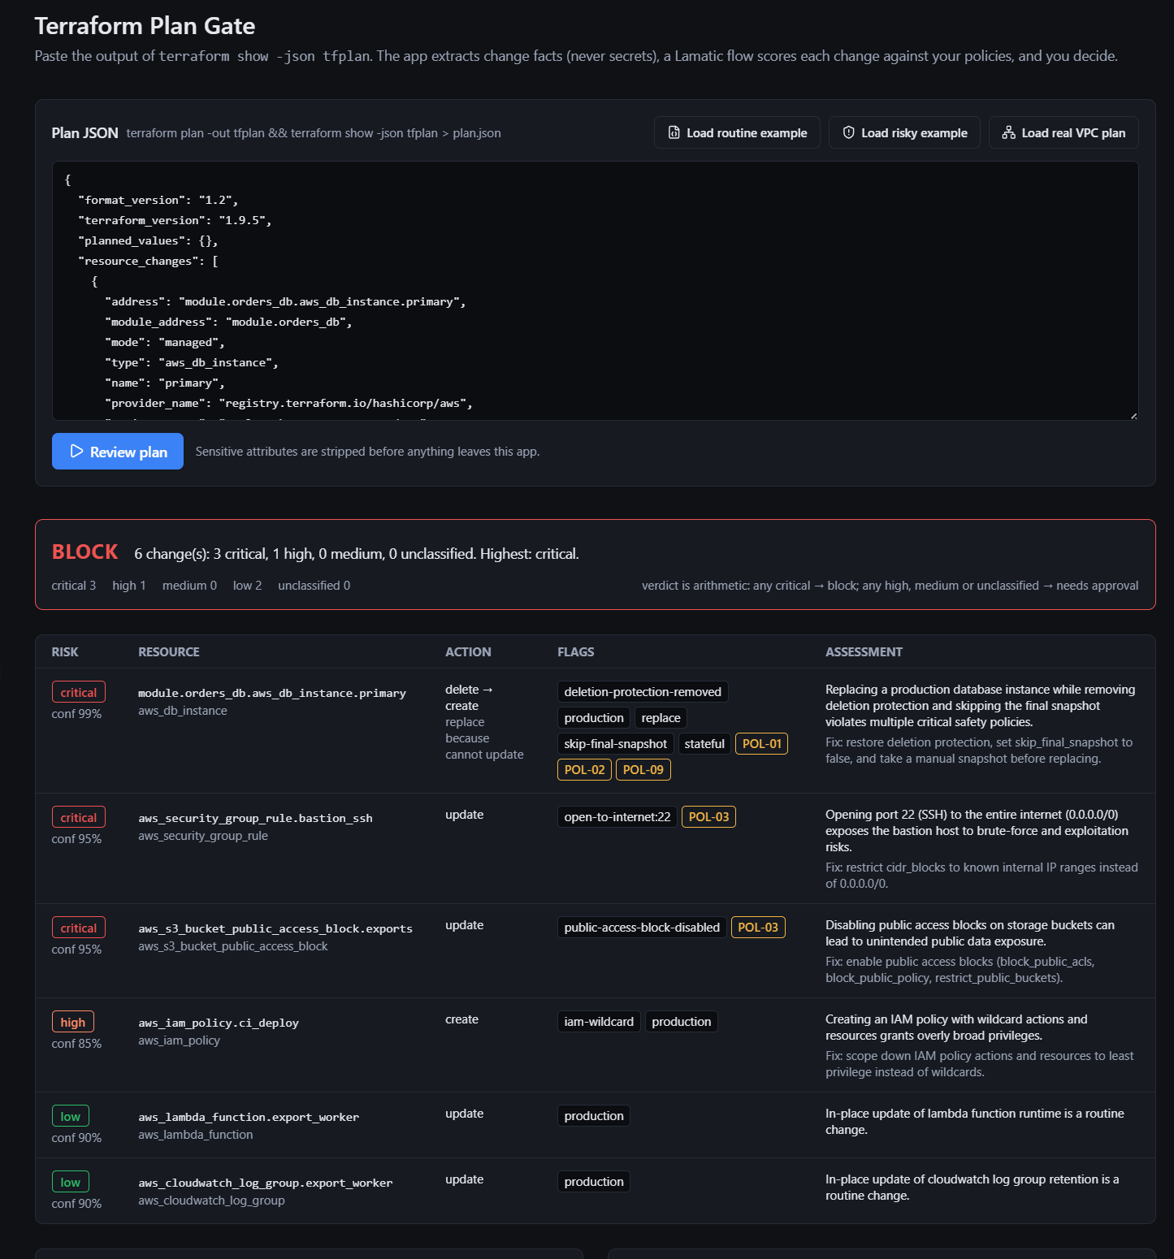Click the FLAGS column header
The height and width of the screenshot is (1259, 1174).
tap(576, 652)
